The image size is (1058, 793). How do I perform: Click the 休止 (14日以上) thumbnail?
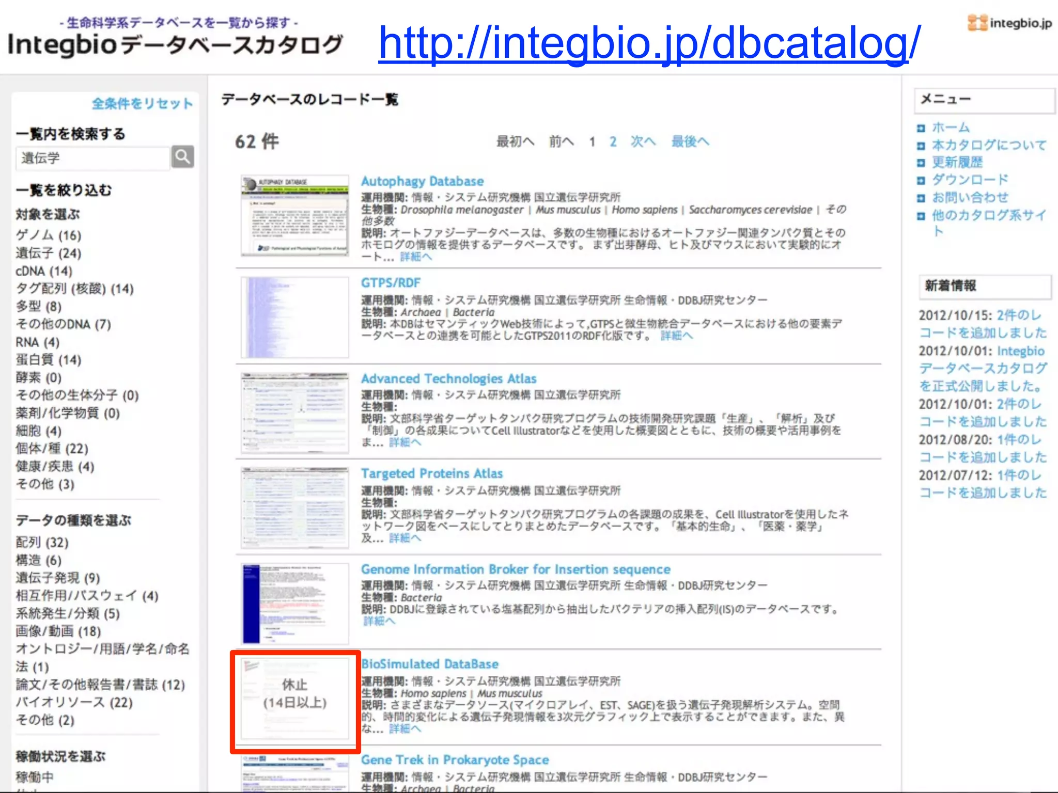[295, 698]
